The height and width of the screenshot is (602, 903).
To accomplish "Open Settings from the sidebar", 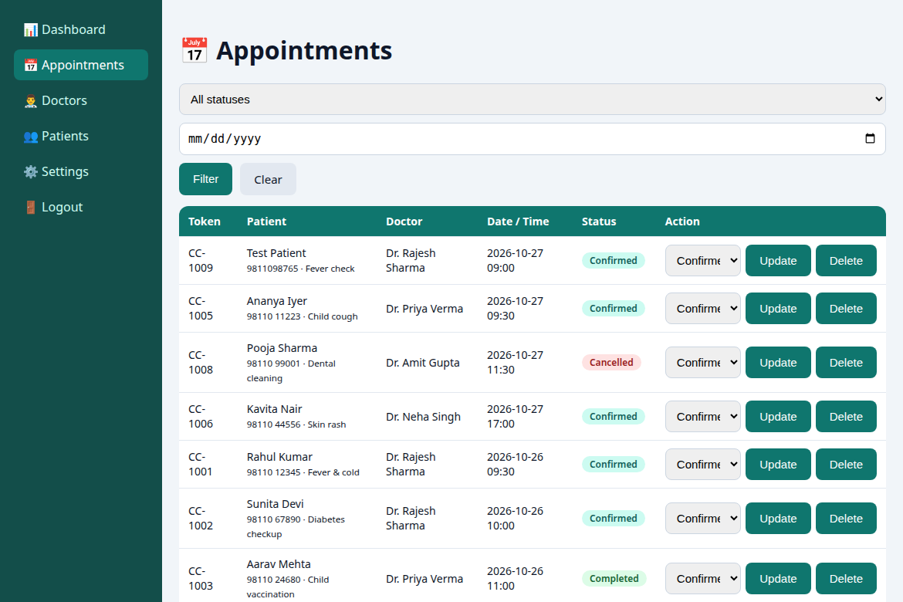I will pyautogui.click(x=80, y=171).
